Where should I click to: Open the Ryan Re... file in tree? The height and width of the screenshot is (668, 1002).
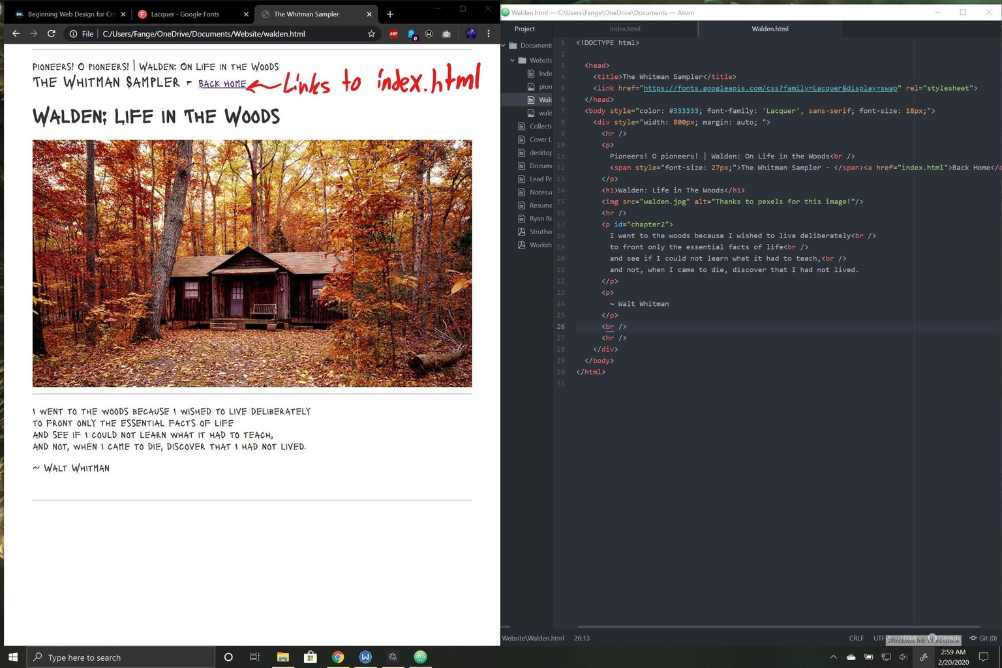(535, 219)
